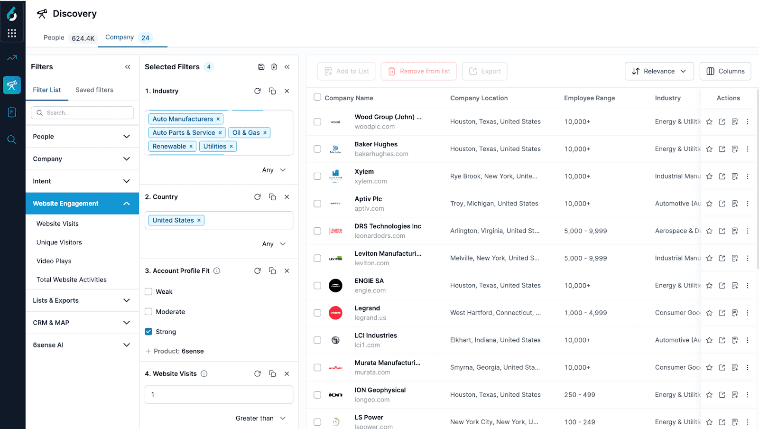Remove the Country filter
This screenshot has height=429, width=759.
[287, 197]
